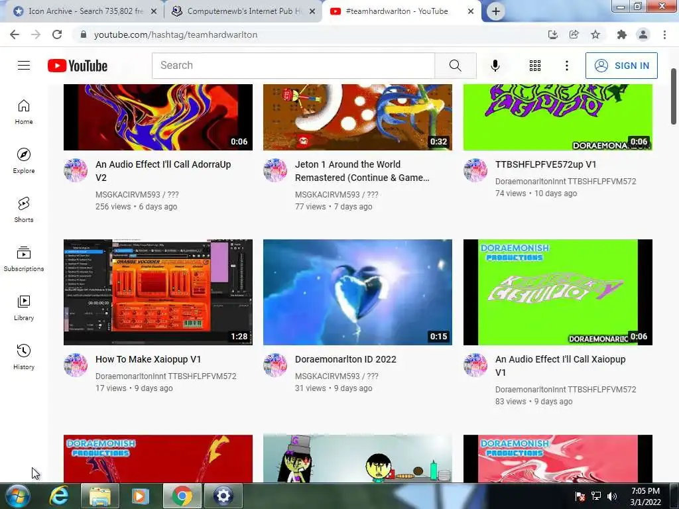Click MSGKACIRVM593 channel under AdorraUp V2
The image size is (679, 509).
[137, 195]
